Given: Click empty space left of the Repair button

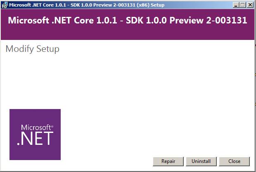Looking at the screenshot, I should click(x=107, y=161).
